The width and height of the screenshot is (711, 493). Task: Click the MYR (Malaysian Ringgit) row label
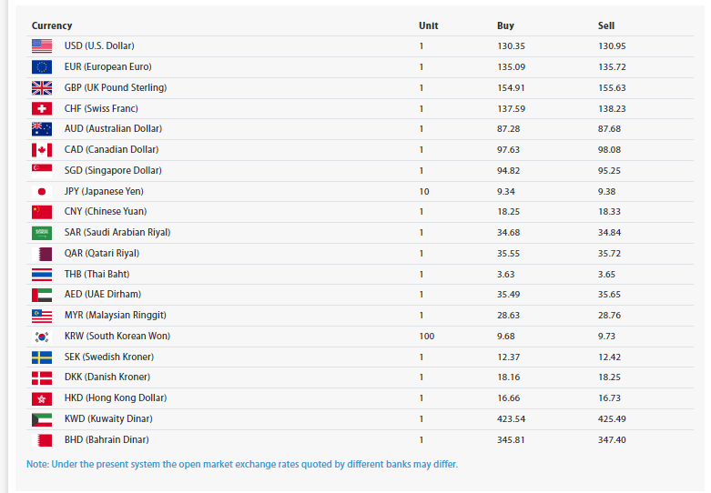point(117,315)
